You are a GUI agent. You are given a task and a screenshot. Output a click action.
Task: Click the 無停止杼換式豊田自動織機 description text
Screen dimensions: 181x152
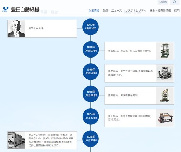130,118
